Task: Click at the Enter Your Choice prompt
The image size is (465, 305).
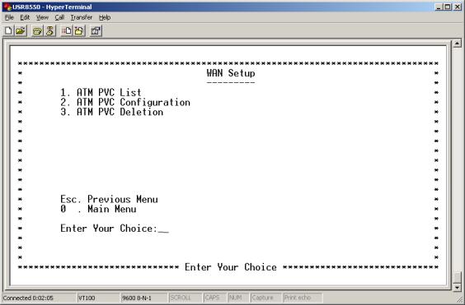Action: (x=115, y=229)
